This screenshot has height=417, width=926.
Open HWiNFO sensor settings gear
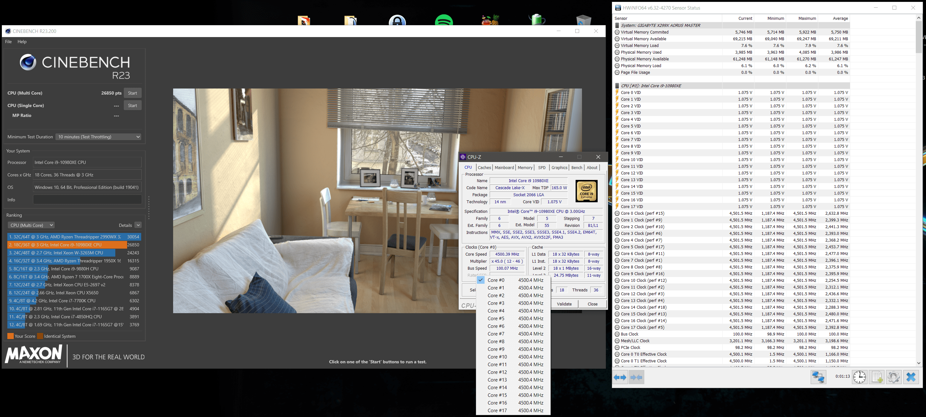point(894,377)
